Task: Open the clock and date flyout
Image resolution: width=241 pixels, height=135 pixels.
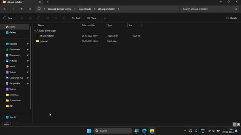Action: [228, 131]
